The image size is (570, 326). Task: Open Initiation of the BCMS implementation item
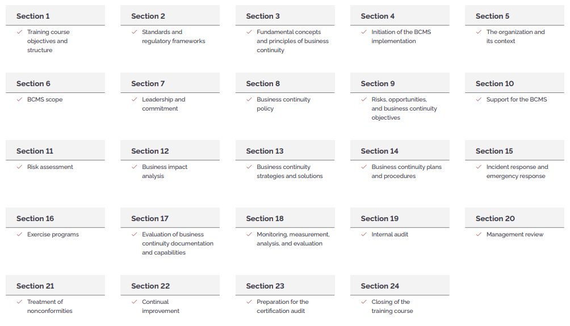tap(401, 37)
